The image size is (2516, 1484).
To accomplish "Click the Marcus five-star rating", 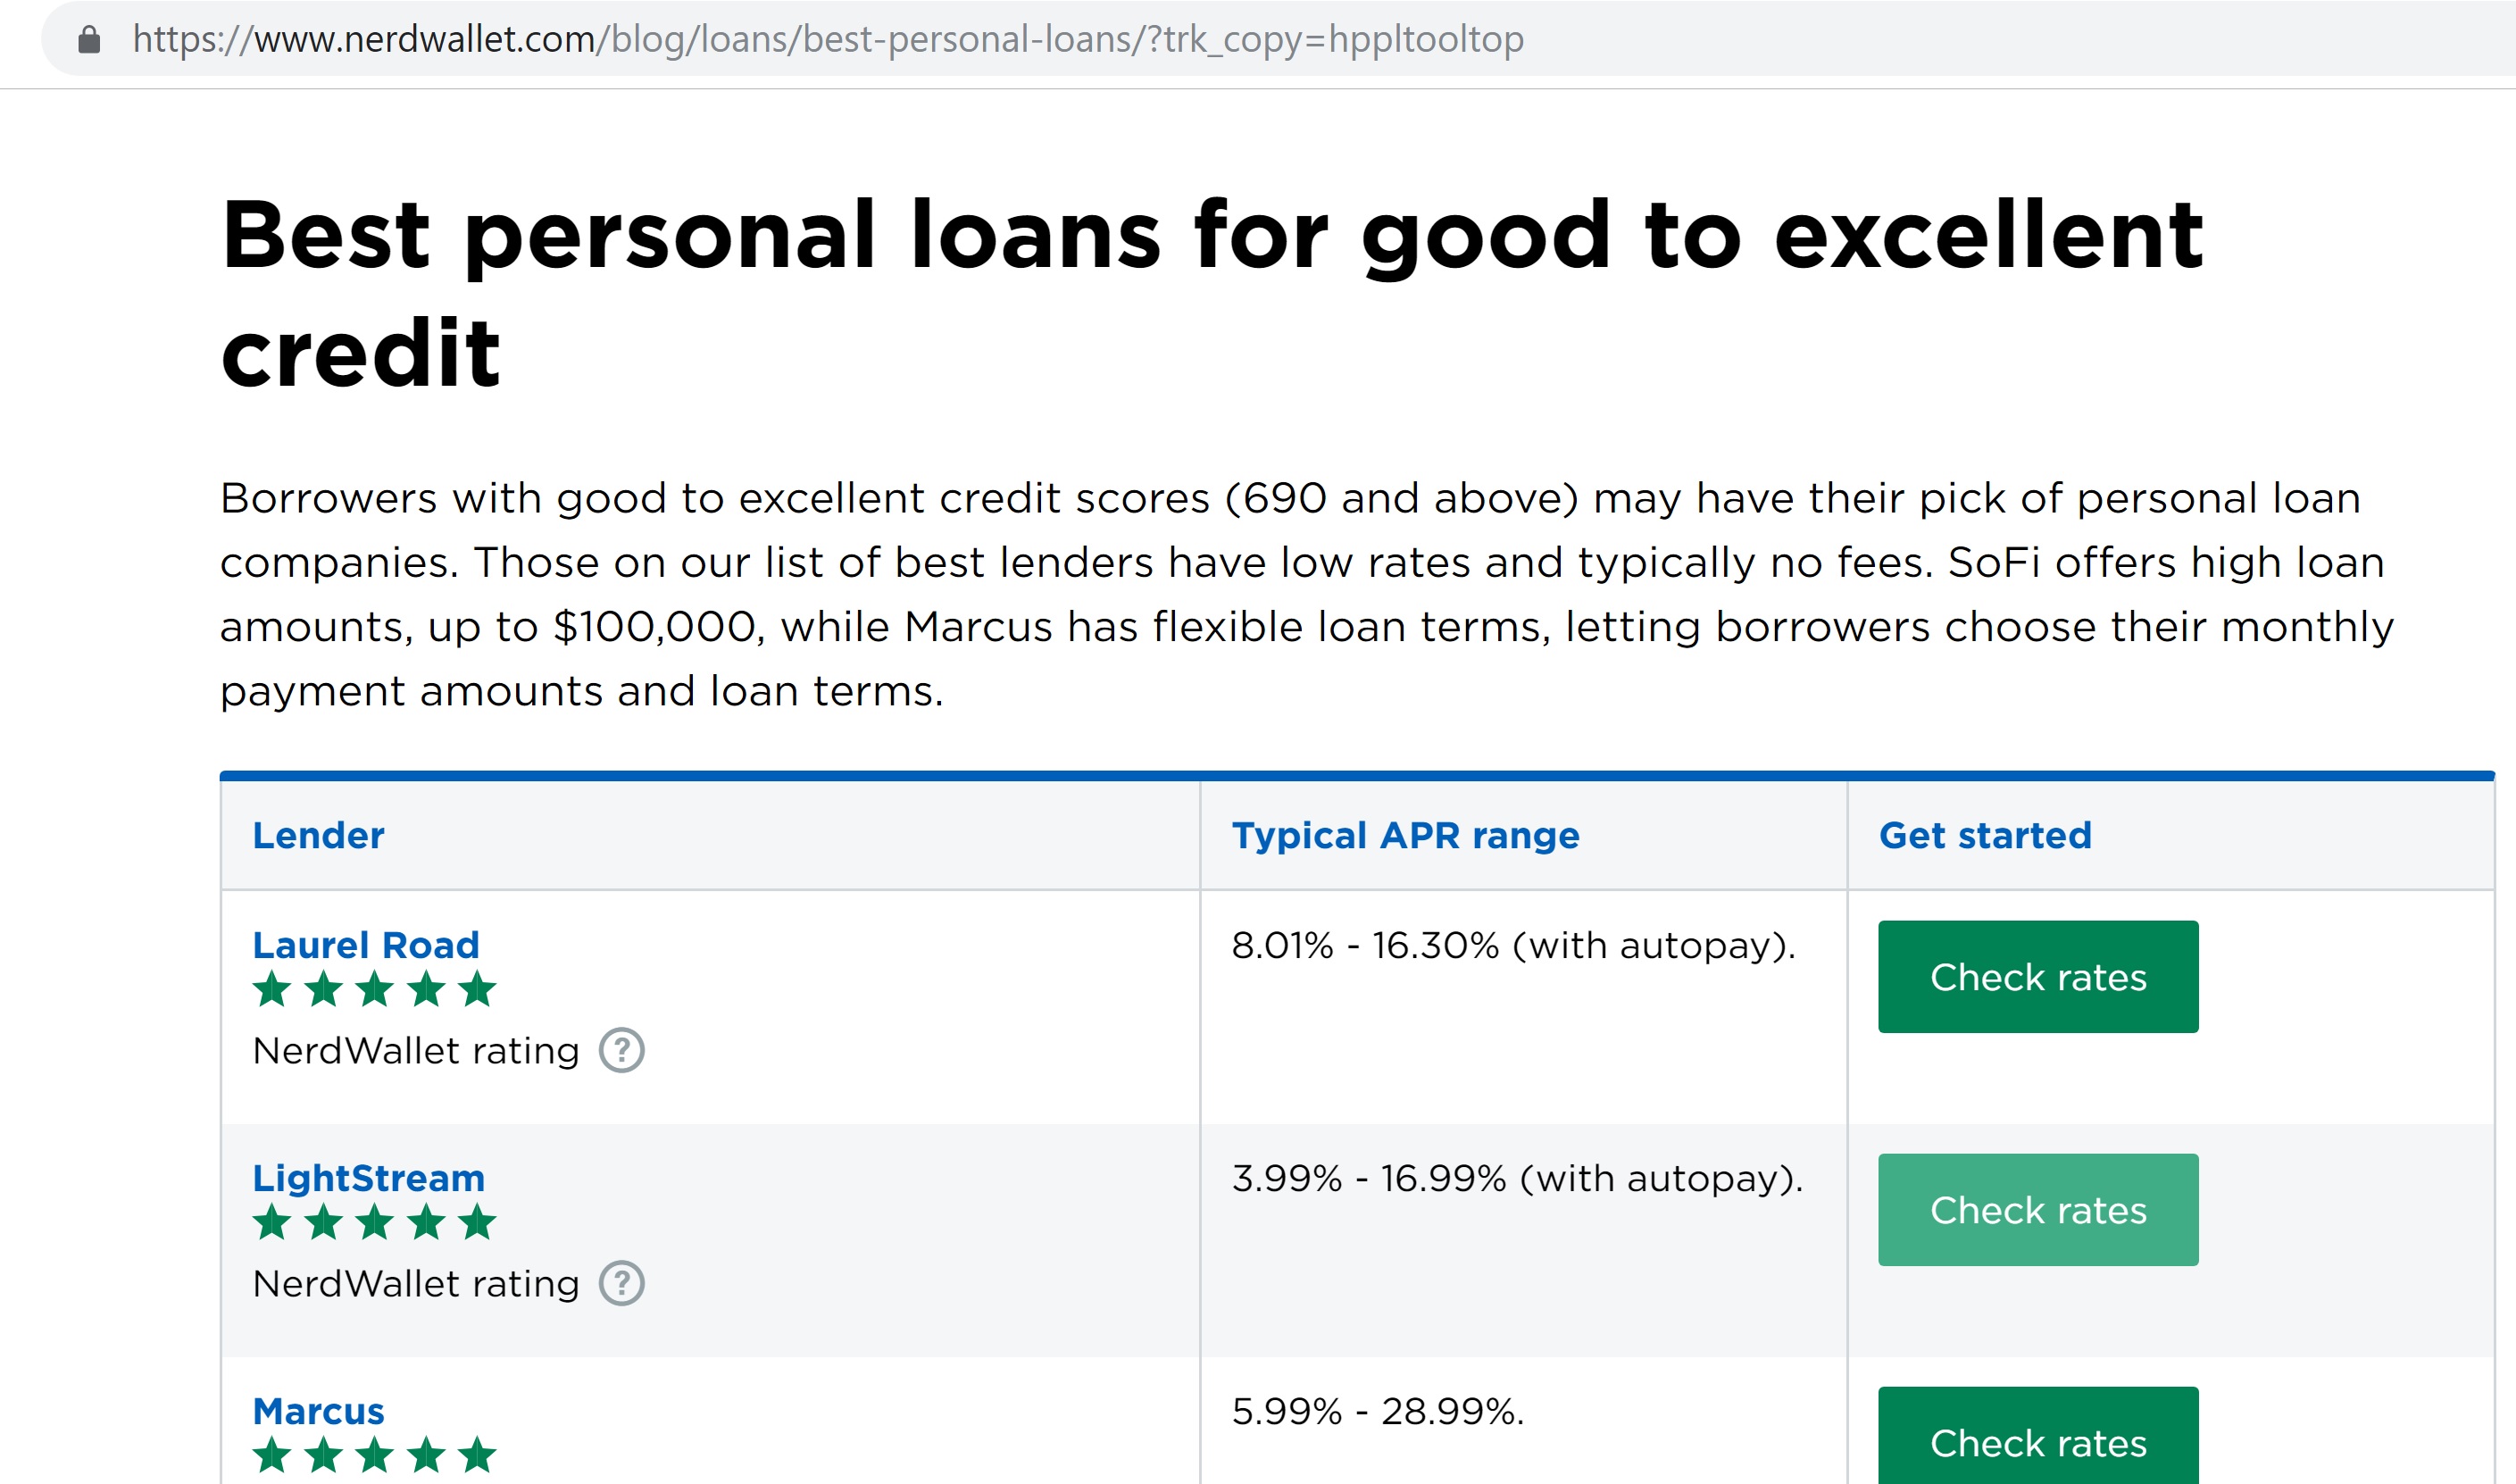I will [375, 1455].
